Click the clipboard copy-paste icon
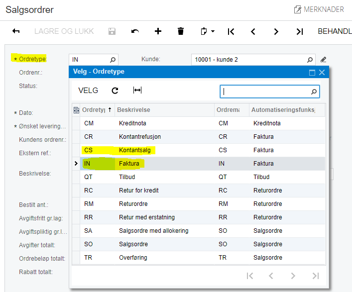This screenshot has height=292, width=352. coord(204,31)
